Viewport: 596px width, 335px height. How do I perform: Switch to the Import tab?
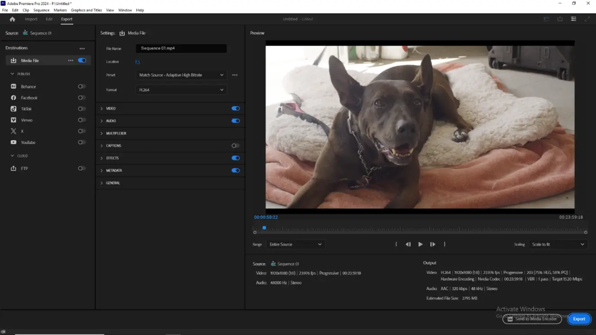(x=31, y=19)
